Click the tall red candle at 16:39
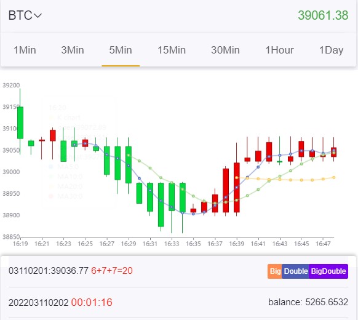 pyautogui.click(x=237, y=187)
